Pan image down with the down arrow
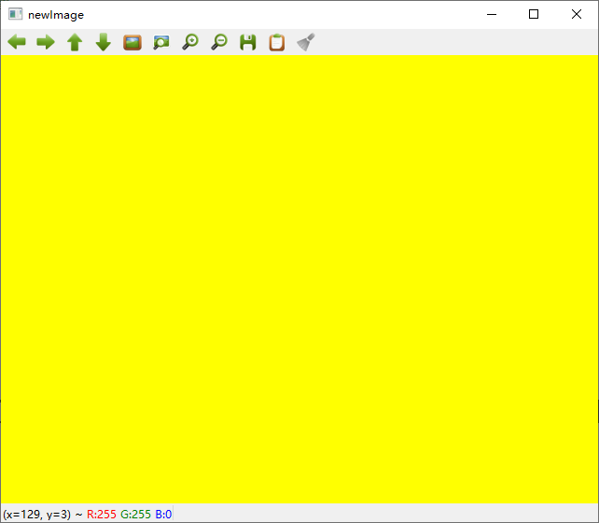The width and height of the screenshot is (599, 523). pos(104,42)
